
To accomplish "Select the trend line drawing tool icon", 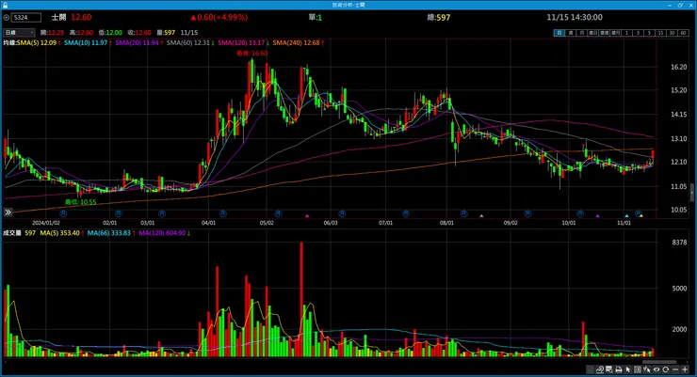I will point(600,369).
